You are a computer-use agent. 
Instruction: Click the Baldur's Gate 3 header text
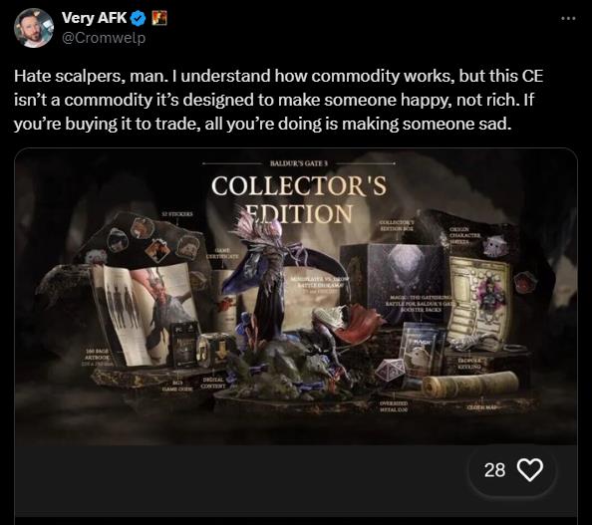(299, 163)
